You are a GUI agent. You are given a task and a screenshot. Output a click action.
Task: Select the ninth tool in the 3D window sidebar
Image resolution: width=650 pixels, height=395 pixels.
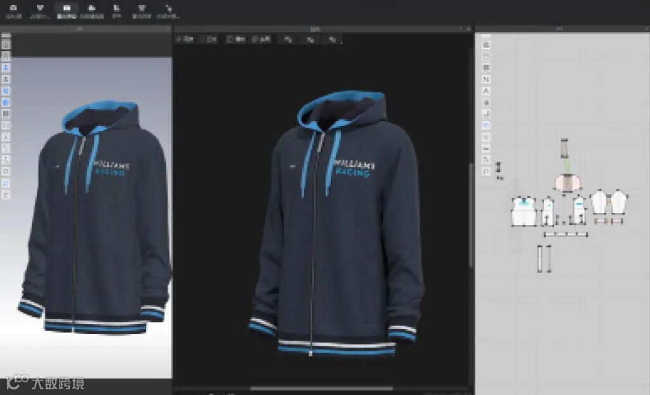6,137
